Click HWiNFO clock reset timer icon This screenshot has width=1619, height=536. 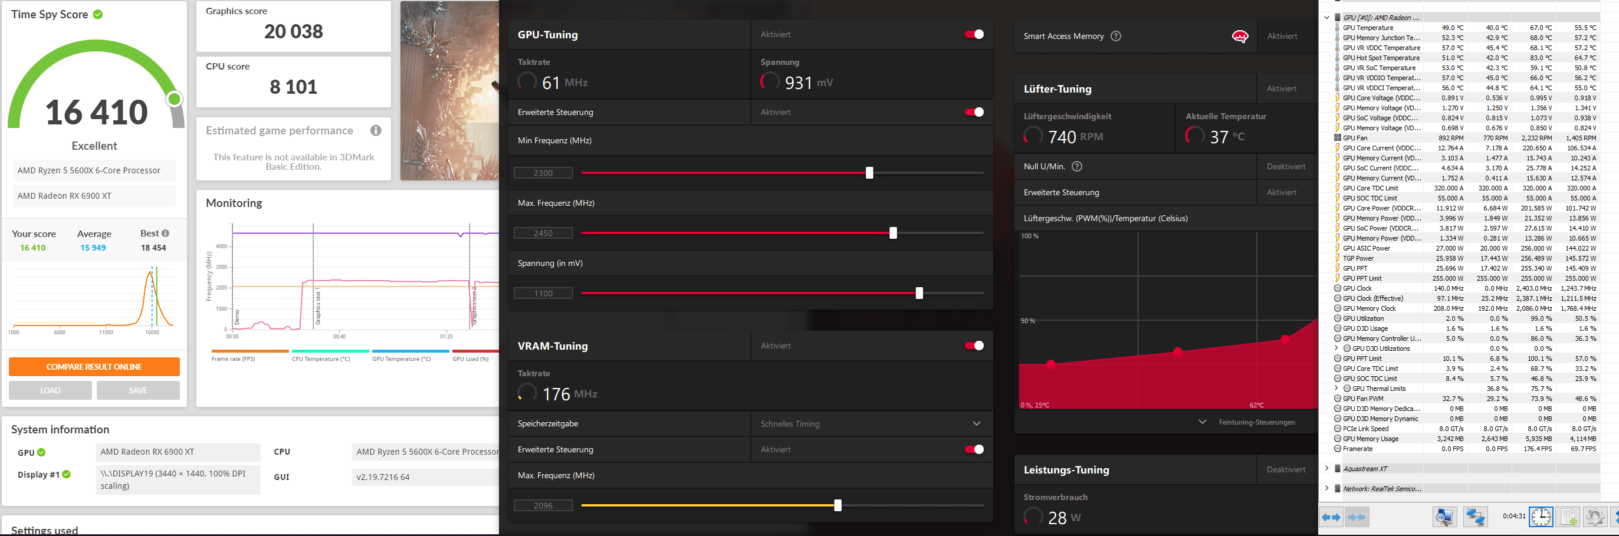[x=1541, y=517]
